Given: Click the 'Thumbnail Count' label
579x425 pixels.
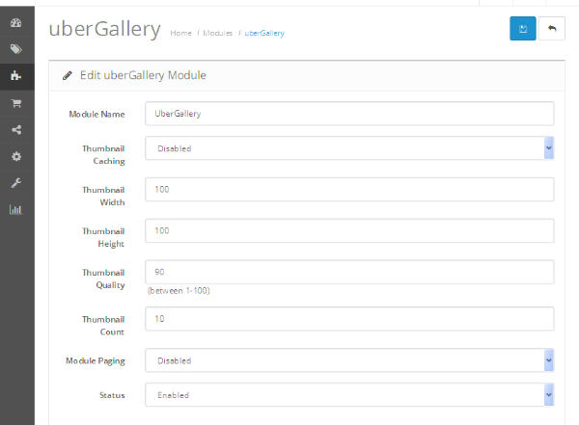Looking at the screenshot, I should (103, 326).
